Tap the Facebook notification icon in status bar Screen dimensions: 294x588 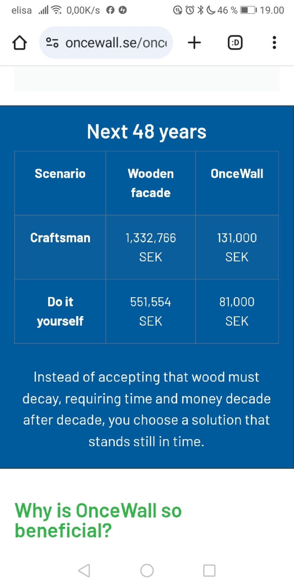coord(110,10)
